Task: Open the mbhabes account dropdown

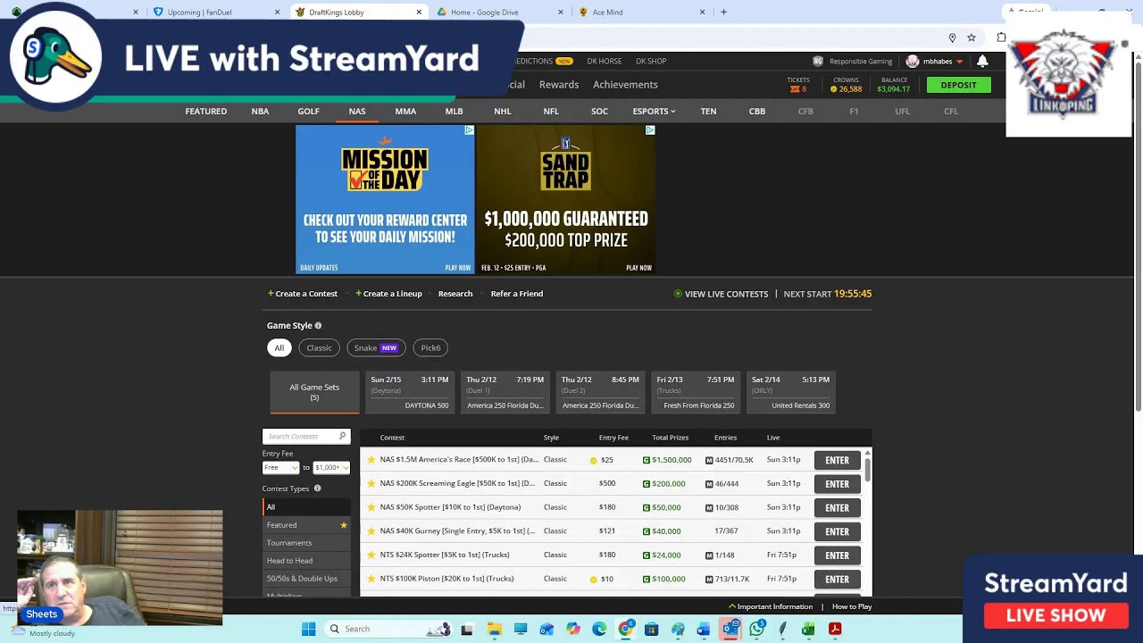Action: click(935, 62)
